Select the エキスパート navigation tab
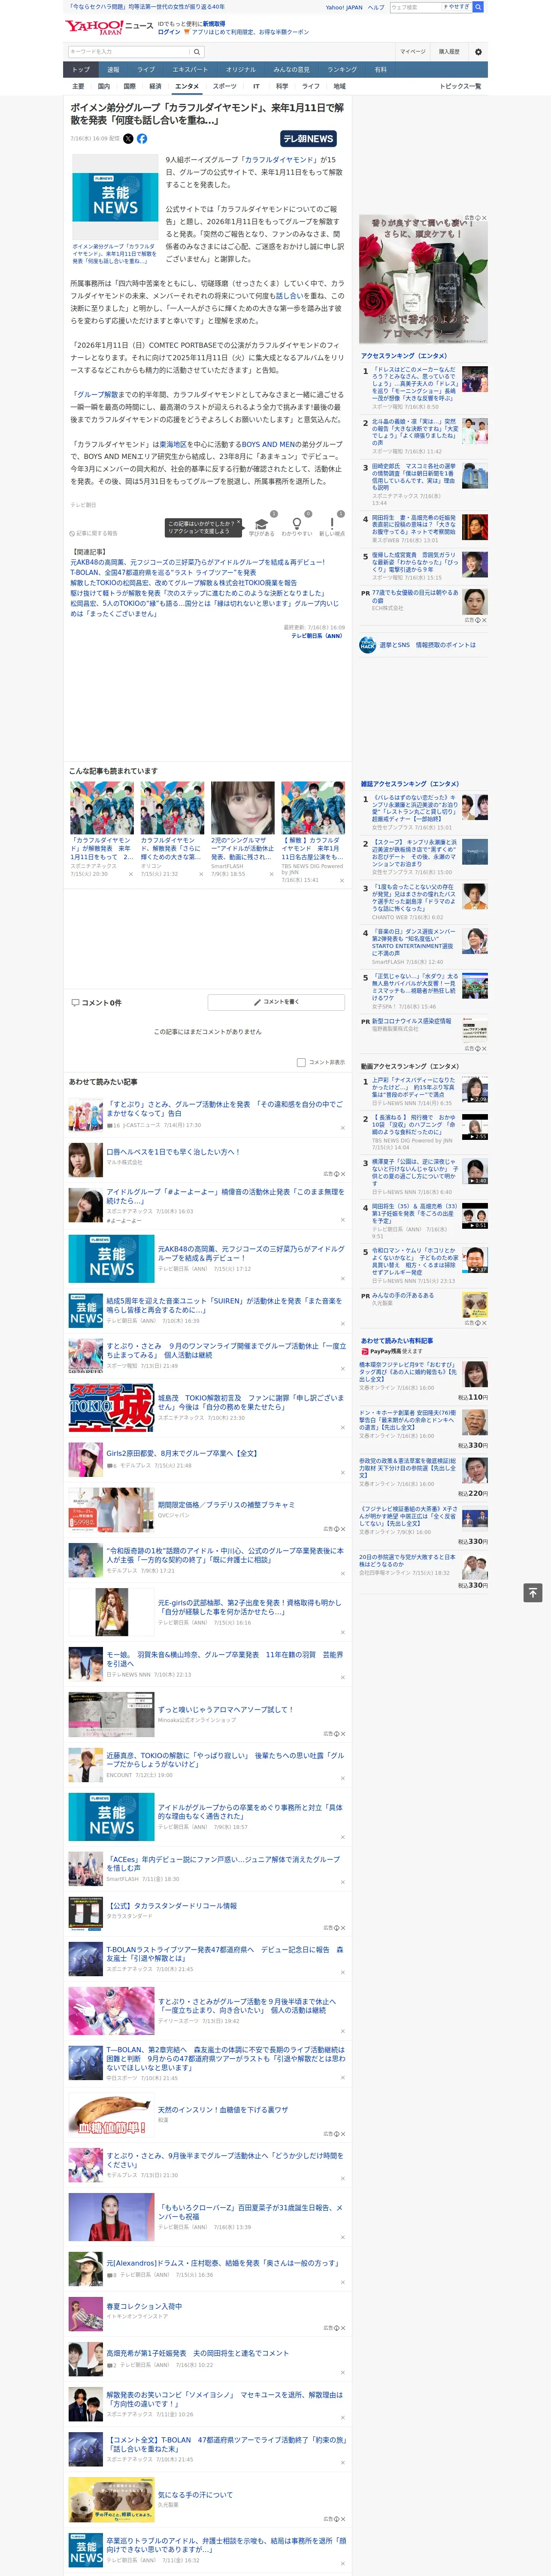The image size is (551, 2576). click(x=190, y=70)
